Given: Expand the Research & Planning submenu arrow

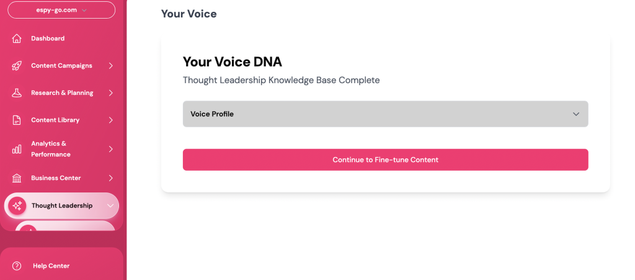Looking at the screenshot, I should [x=111, y=93].
